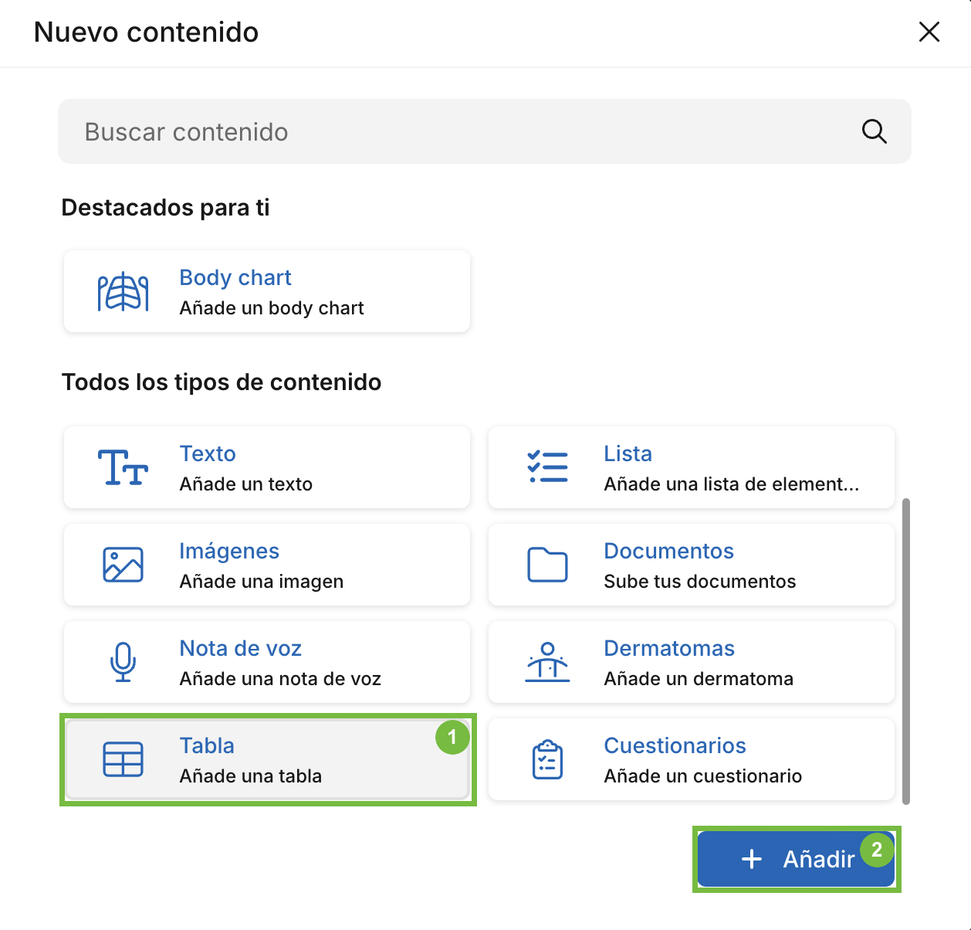Screen dimensions: 971x930
Task: Click the 'Nuevo contenido' dialog title
Action: [x=147, y=32]
